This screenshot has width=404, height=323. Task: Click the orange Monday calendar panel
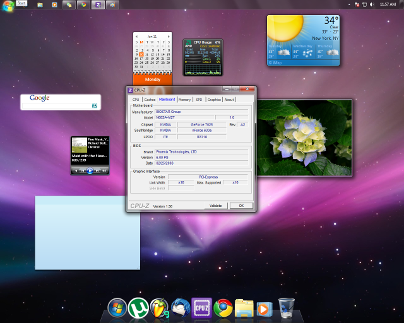click(x=153, y=79)
